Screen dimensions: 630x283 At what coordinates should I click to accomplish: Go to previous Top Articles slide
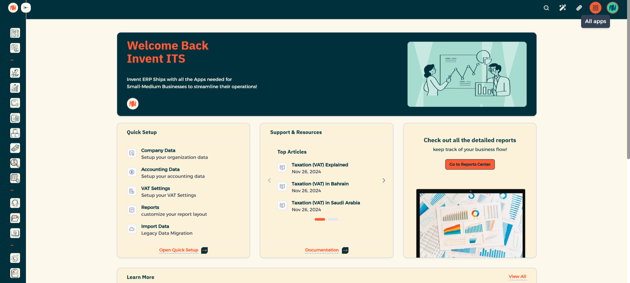[x=269, y=181]
